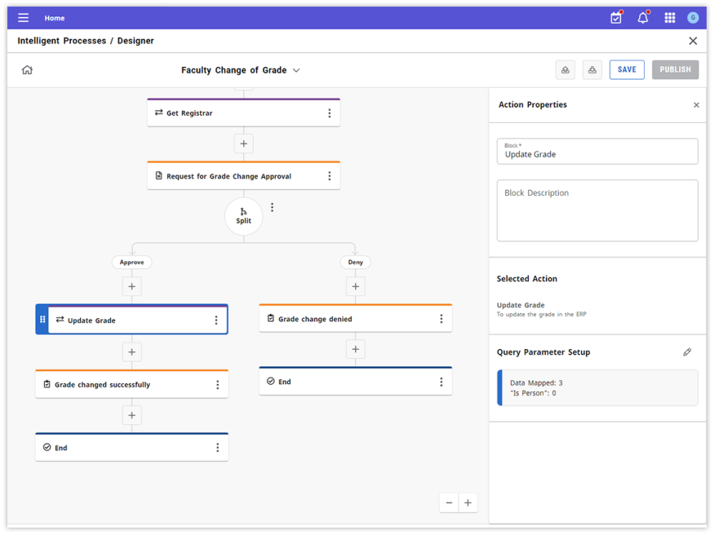Open the notifications bell
Viewport: 714px width, 535px height.
click(643, 18)
